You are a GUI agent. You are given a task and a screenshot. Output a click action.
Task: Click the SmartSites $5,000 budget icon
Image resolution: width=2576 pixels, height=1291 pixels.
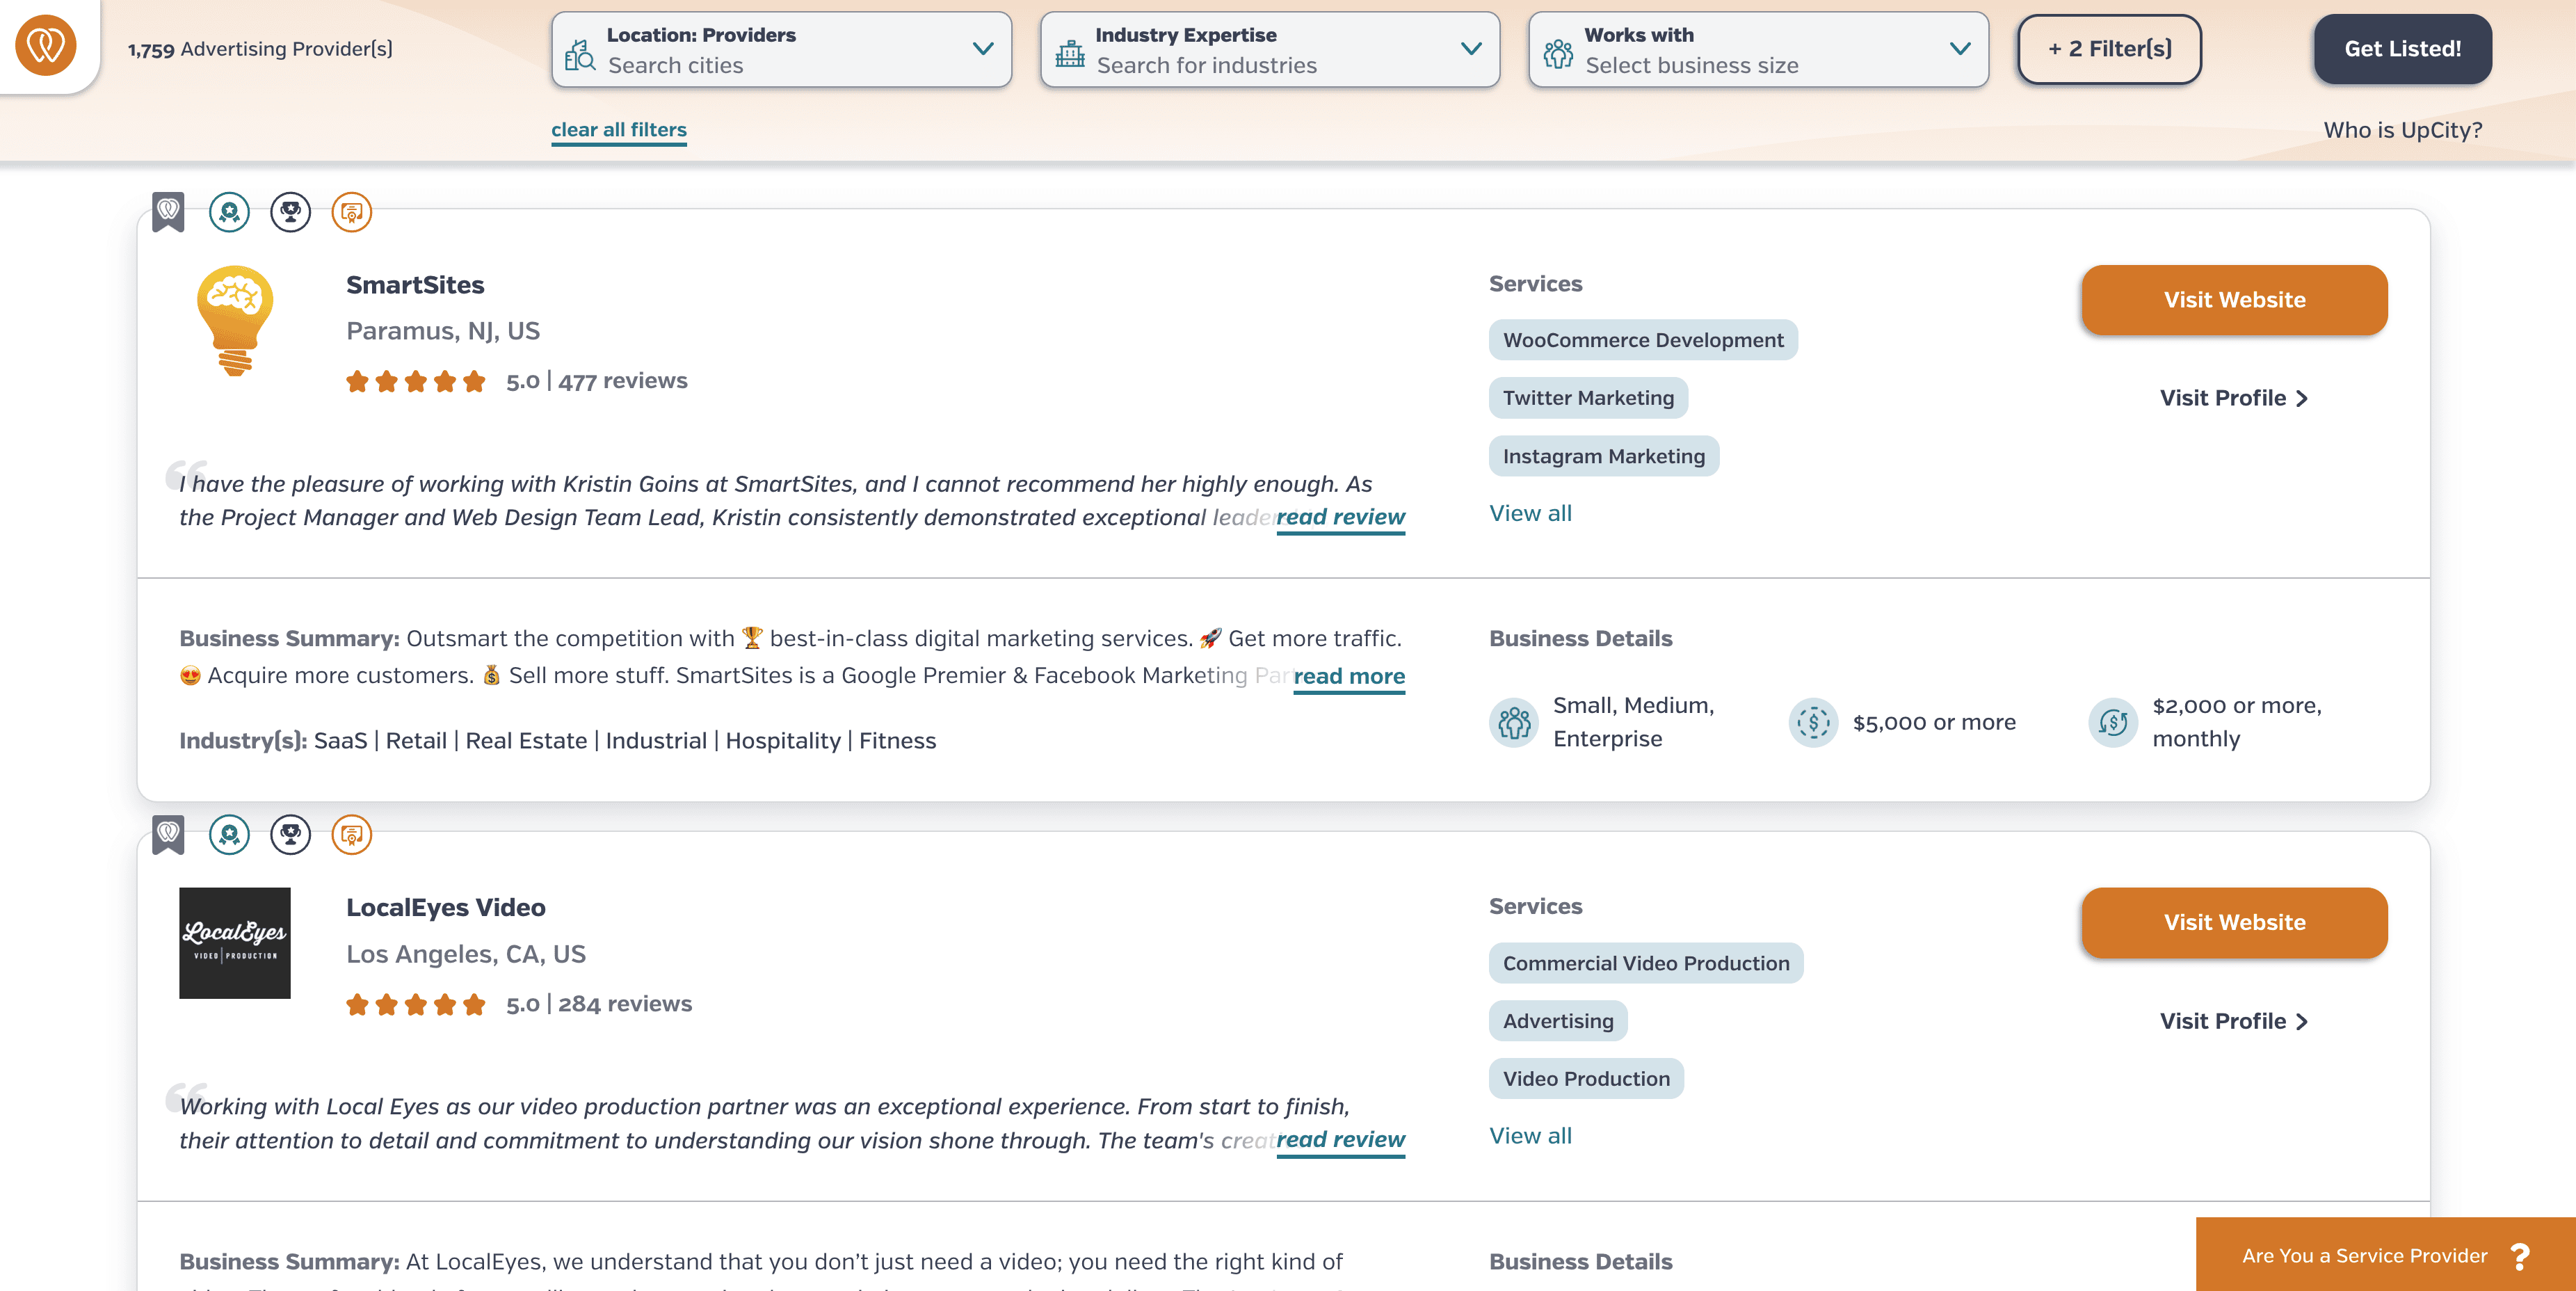coord(1813,722)
